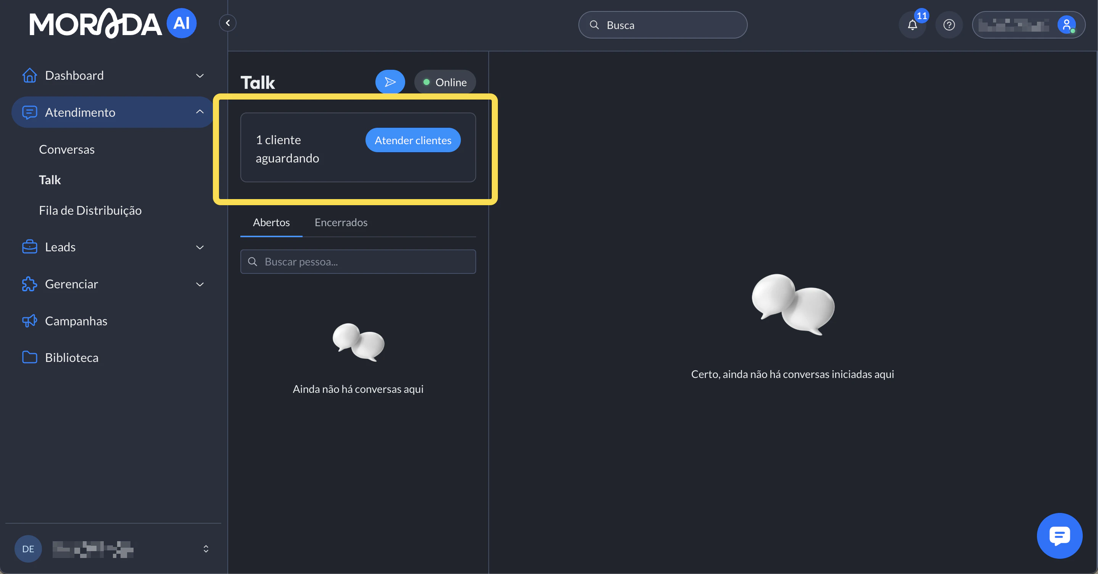Expand the Leads menu chevron
The image size is (1098, 574).
point(200,247)
